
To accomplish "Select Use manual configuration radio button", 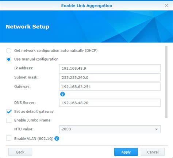I will (9, 59).
